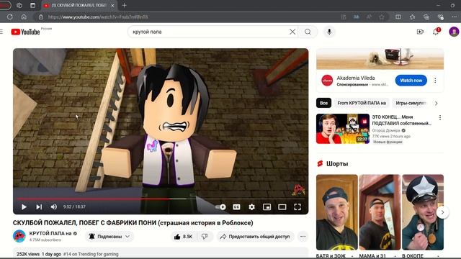This screenshot has height=259, width=461.
Task: Open browser settings and more menu
Action: (x=455, y=17)
